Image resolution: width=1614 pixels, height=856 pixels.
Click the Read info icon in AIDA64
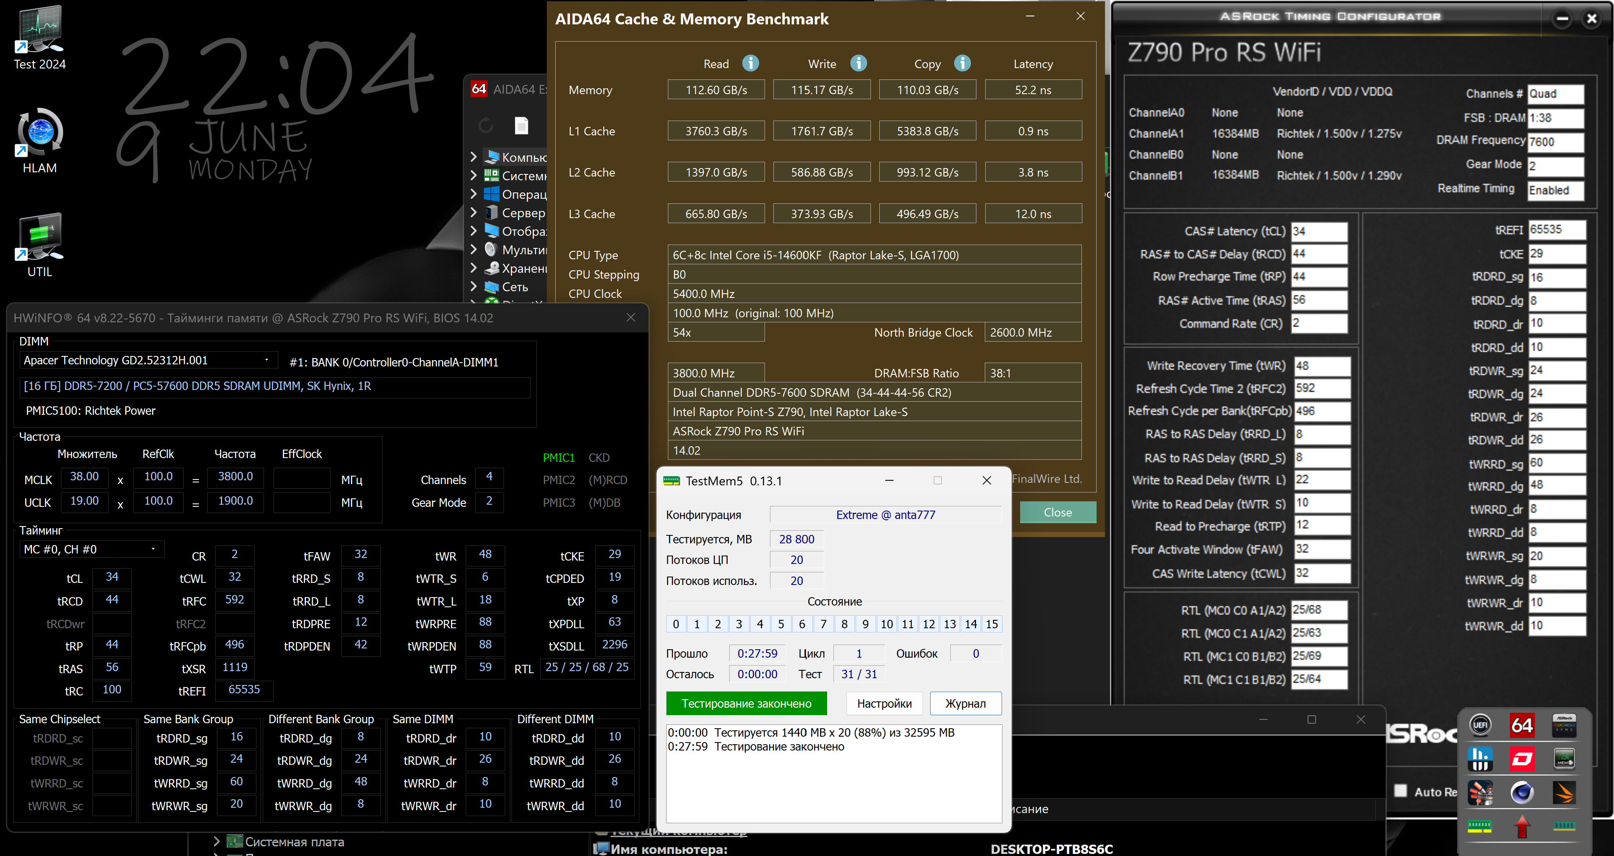point(750,63)
